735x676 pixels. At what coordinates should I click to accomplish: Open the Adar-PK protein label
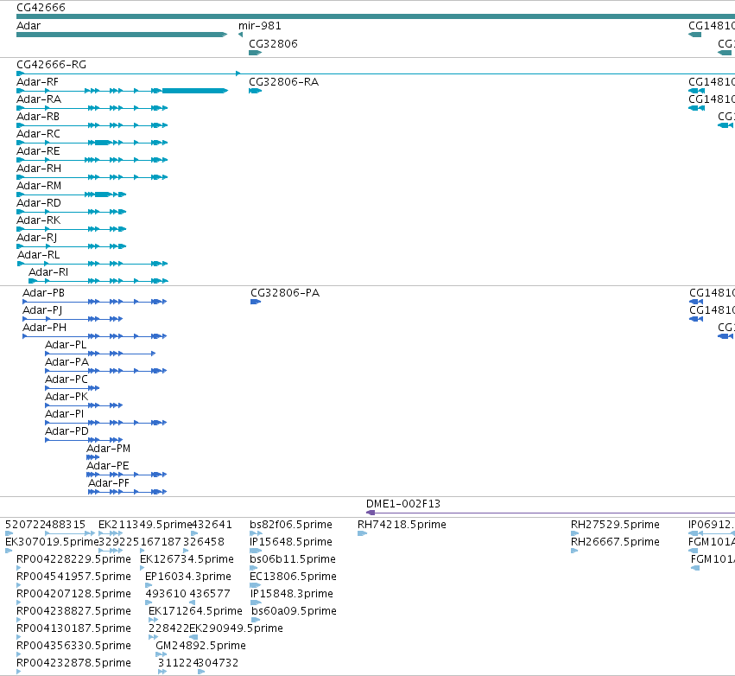coord(67,397)
